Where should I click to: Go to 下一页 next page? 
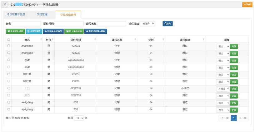pyautogui.click(x=242, y=118)
